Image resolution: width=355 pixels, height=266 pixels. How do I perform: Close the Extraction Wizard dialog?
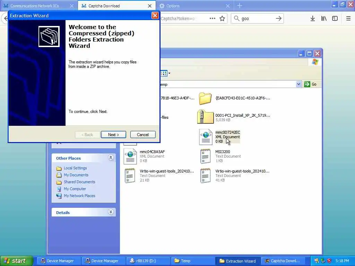click(155, 15)
